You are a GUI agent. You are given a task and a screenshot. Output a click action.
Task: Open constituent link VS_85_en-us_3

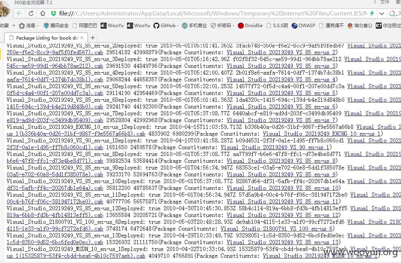tap(281, 66)
